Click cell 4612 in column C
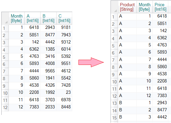Viewport: 171px width, 123px height. coord(64,71)
